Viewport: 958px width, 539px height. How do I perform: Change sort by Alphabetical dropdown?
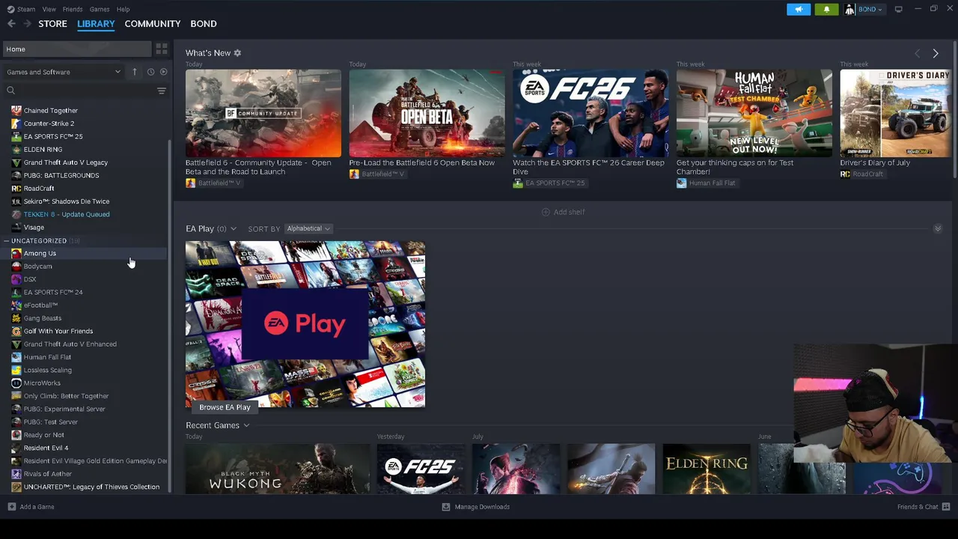click(x=308, y=228)
